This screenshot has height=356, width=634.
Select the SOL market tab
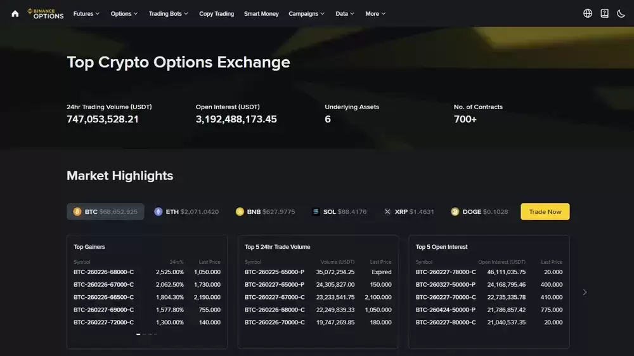click(339, 211)
